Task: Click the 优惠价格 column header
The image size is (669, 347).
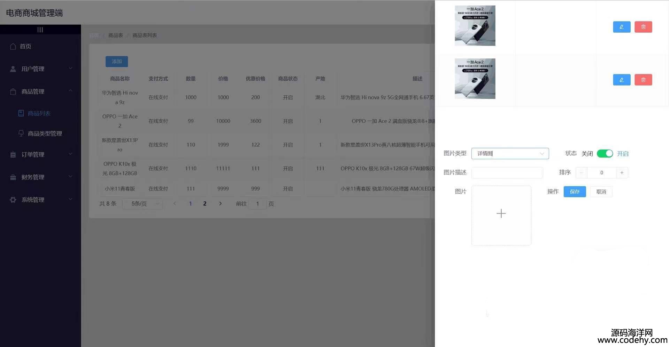Action: pyautogui.click(x=255, y=79)
